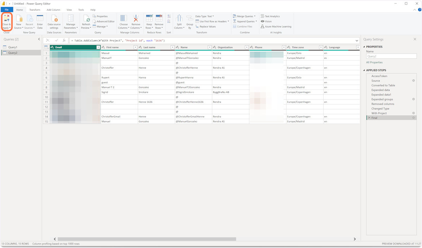Click the Enter Data icon
The height and width of the screenshot is (248, 422).
tap(40, 18)
